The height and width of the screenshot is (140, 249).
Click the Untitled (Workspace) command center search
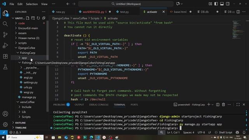pos(126,4)
